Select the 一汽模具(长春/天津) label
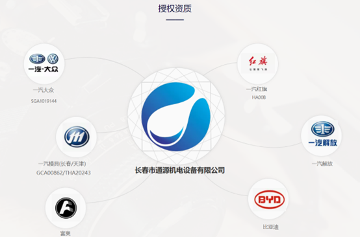Viewport: 360px width, 237px height. click(62, 164)
